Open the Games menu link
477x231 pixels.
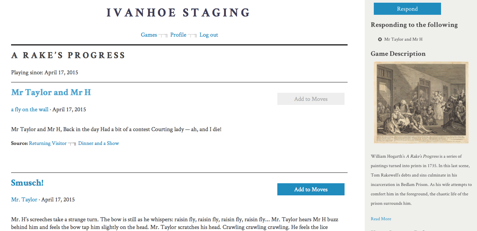coord(149,35)
